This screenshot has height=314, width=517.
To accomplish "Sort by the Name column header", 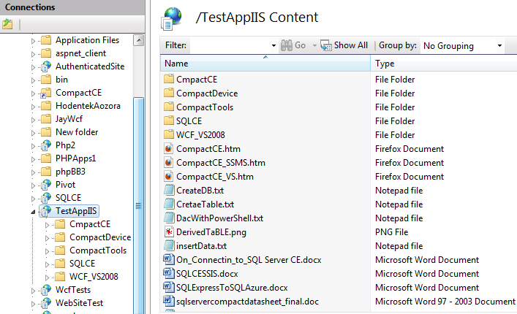I will click(265, 63).
